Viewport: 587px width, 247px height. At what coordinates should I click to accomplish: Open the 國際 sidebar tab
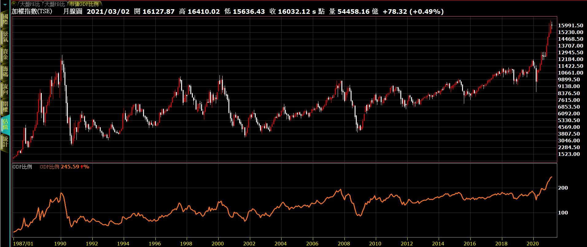click(5, 19)
